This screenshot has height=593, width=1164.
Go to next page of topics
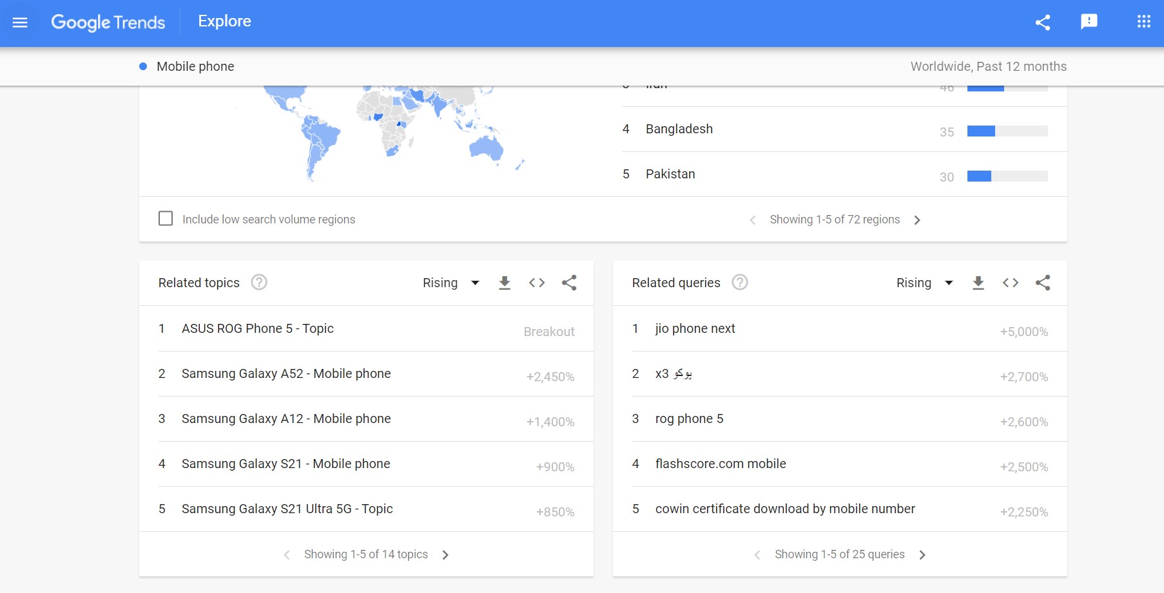(445, 555)
